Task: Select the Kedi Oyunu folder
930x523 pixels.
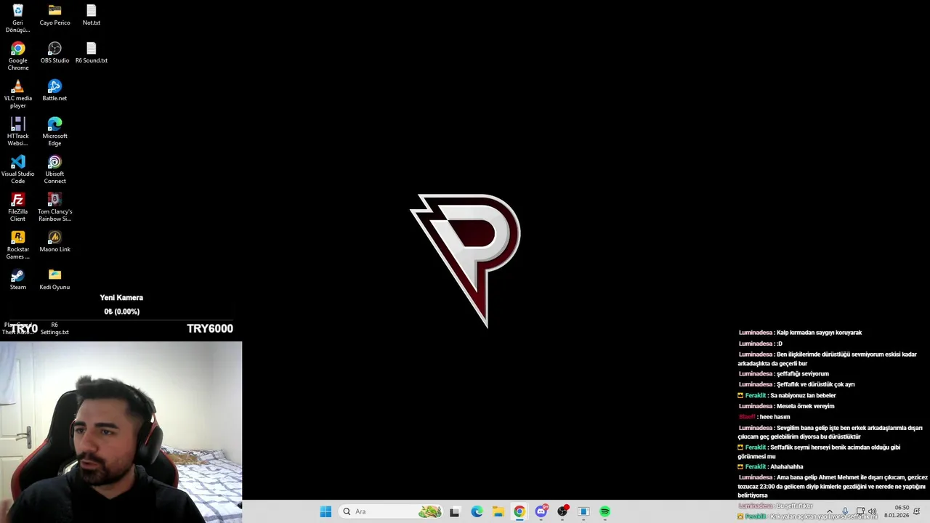Action: pos(54,280)
